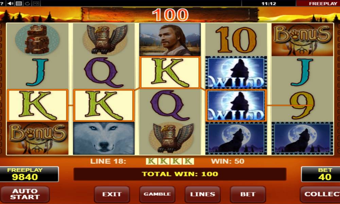Toggle the split panel icon in top bar
The width and height of the screenshot is (340, 204).
[36, 3]
